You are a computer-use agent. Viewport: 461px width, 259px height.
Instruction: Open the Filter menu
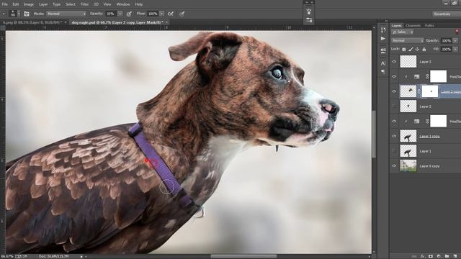(x=85, y=4)
